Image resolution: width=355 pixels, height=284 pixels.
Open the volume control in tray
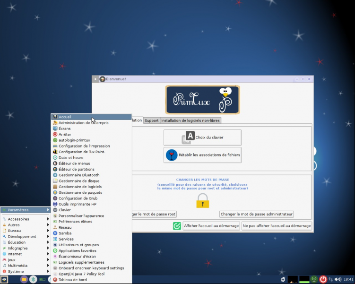(x=338, y=279)
